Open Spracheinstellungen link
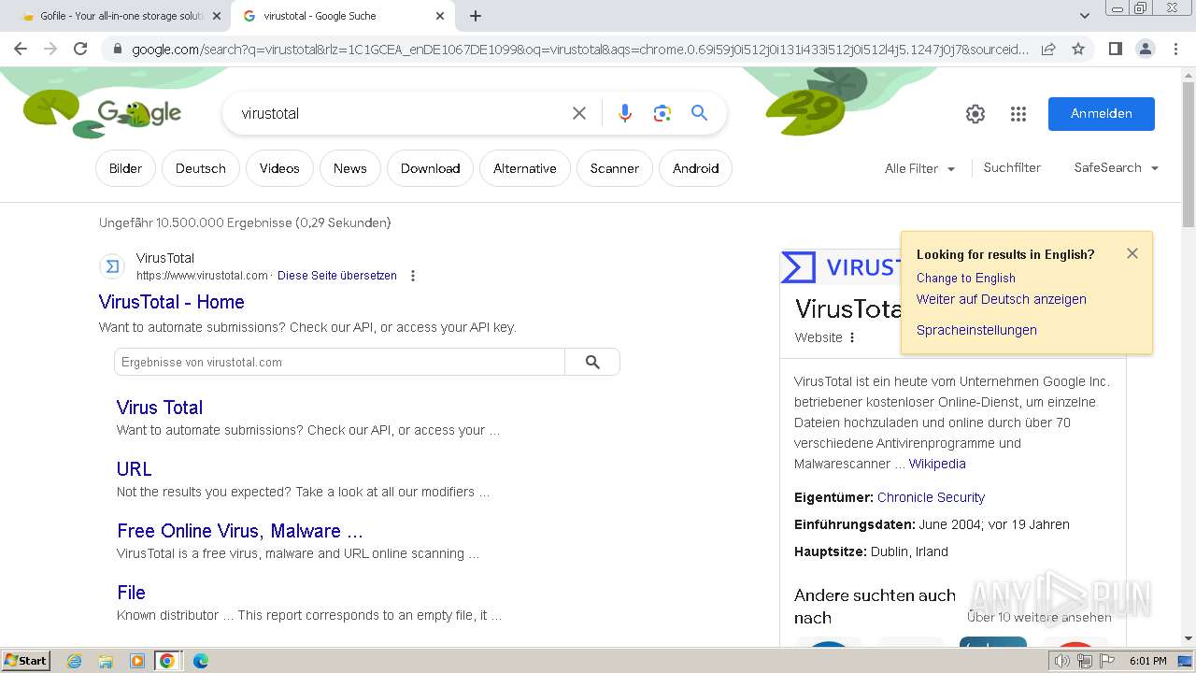 coord(976,330)
